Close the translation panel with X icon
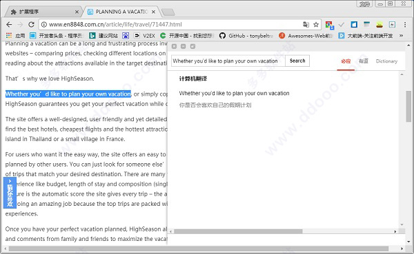This screenshot has height=254, width=414. pos(174,46)
